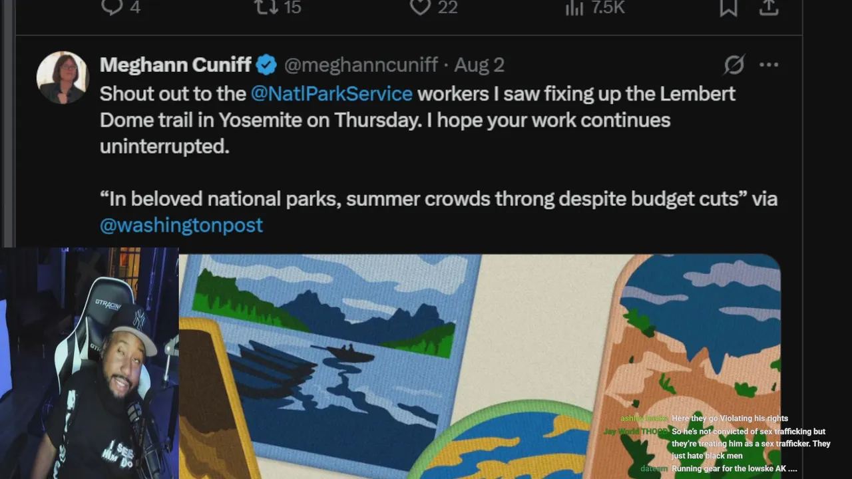View analytics via the bar chart icon
This screenshot has height=479, width=852.
[574, 7]
